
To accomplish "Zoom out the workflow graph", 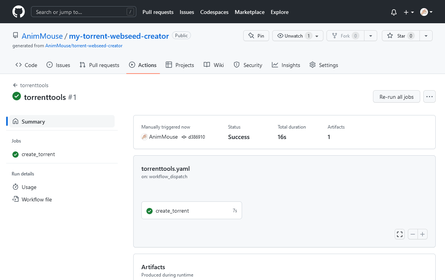I will [x=412, y=234].
